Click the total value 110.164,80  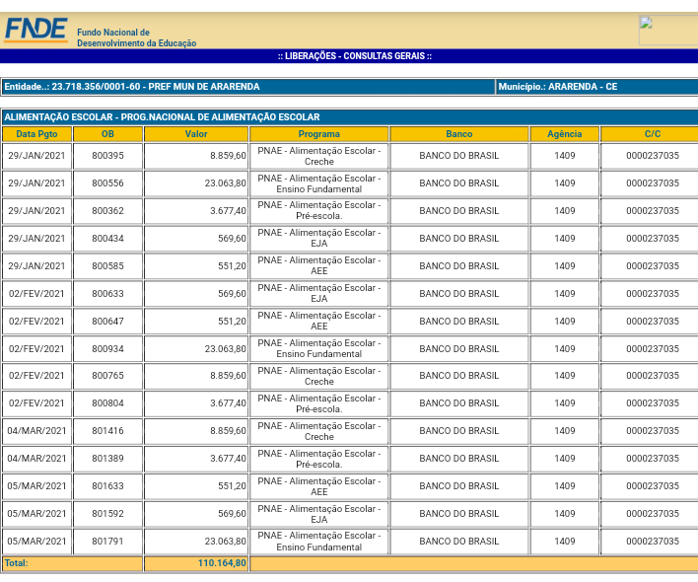222,563
